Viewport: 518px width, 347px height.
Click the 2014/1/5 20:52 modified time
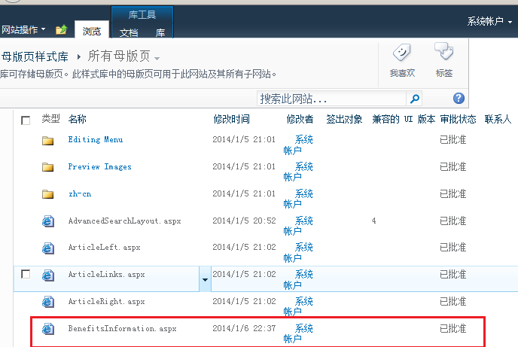(244, 221)
